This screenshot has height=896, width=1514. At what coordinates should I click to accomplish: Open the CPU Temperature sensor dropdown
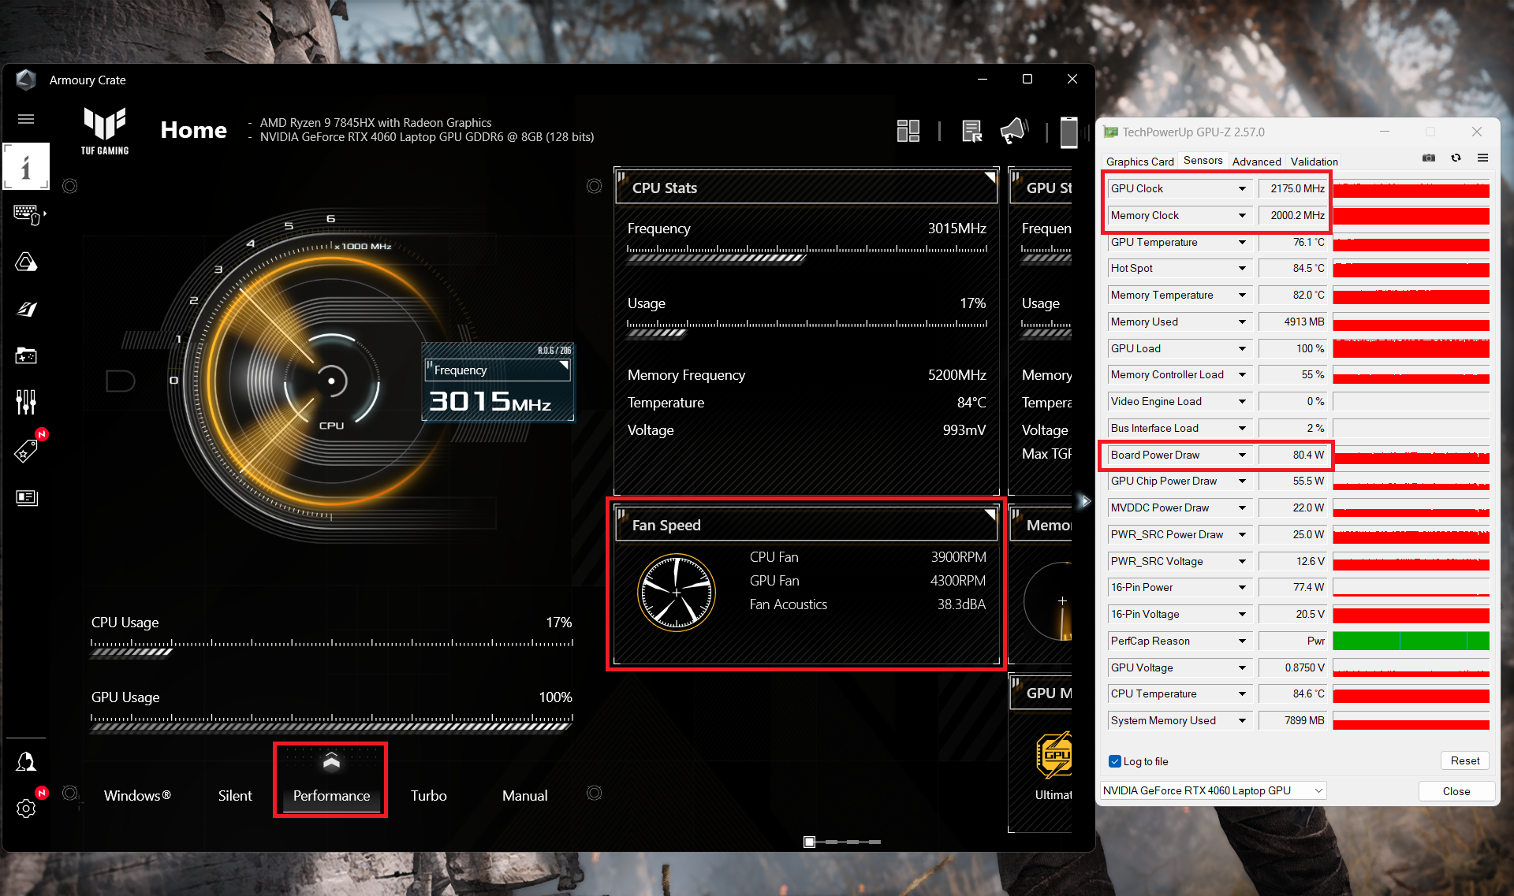(1242, 694)
